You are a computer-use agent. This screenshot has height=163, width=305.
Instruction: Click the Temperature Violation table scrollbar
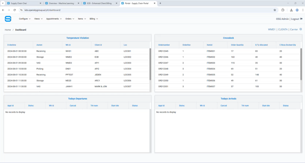pyautogui.click(x=150, y=64)
